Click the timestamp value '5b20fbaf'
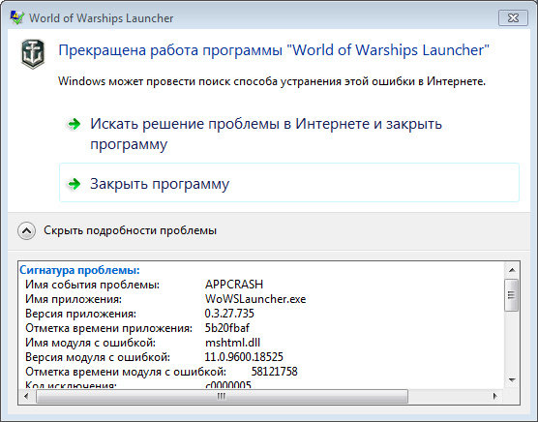This screenshot has height=422, width=538. [x=226, y=328]
